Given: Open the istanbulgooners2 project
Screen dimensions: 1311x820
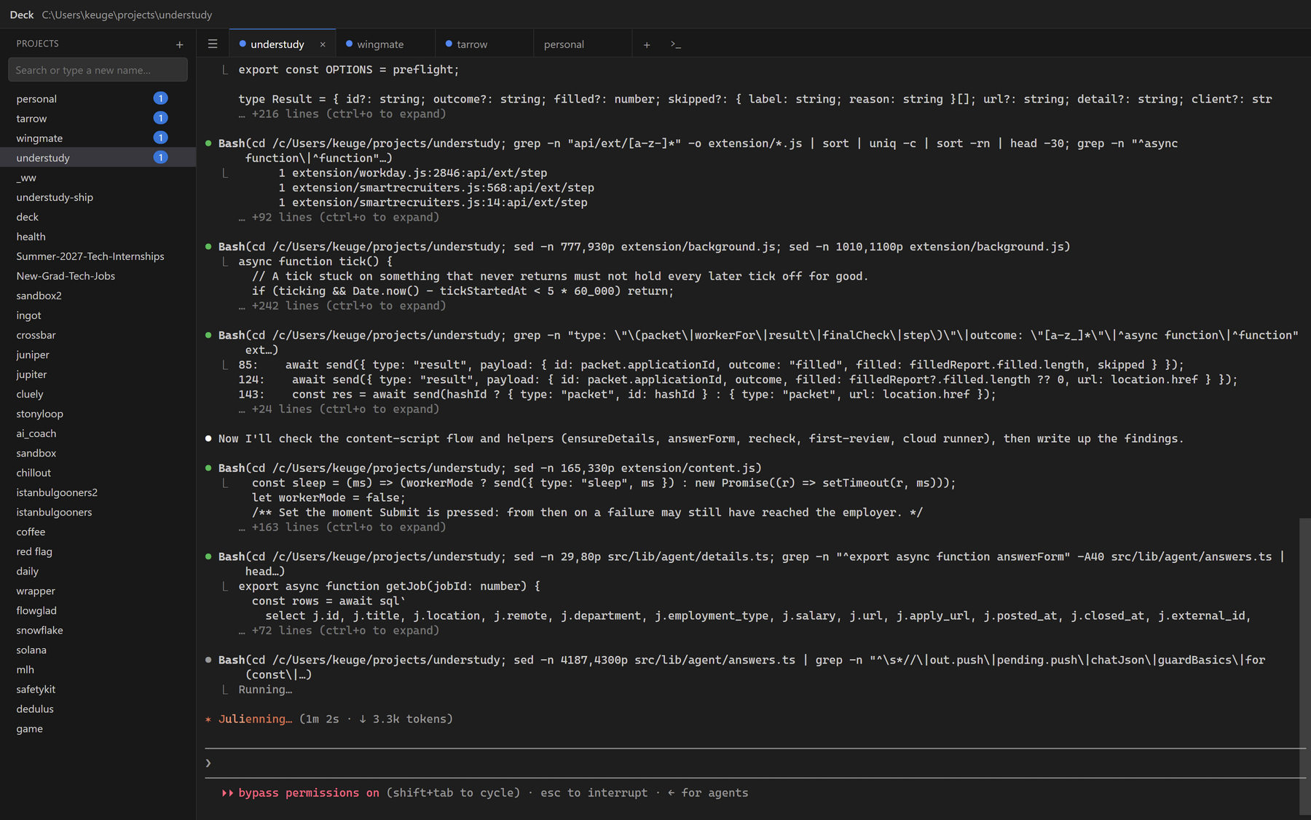Looking at the screenshot, I should [x=98, y=492].
